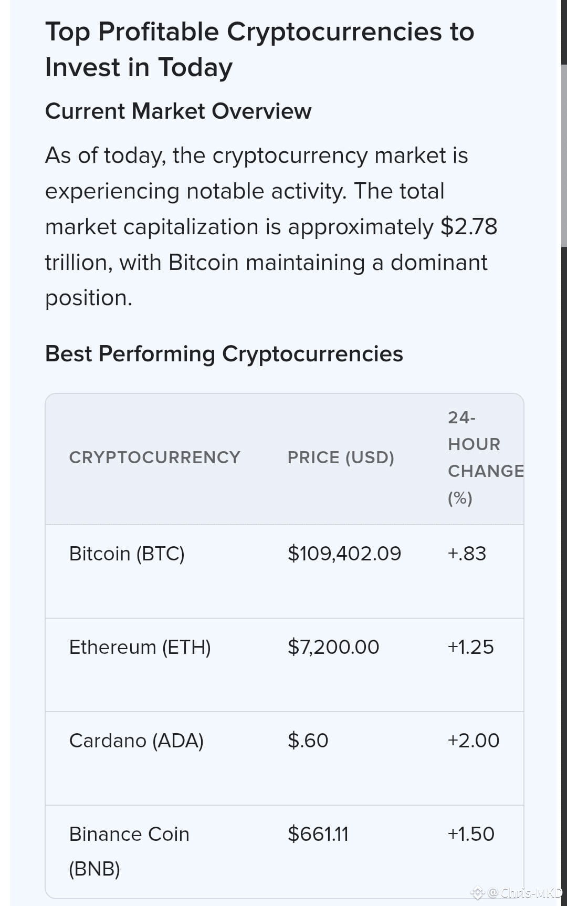
Task: Click the vertical scrollbar on right edge
Action: 564,453
